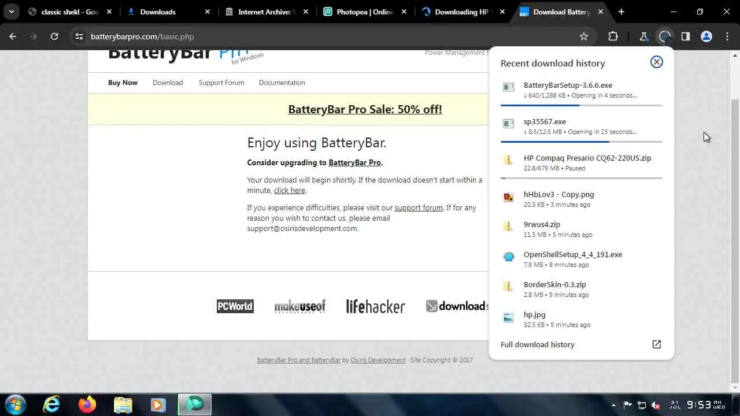Viewport: 740px width, 416px height.
Task: Click the sp35567.exe file icon
Action: (x=508, y=124)
